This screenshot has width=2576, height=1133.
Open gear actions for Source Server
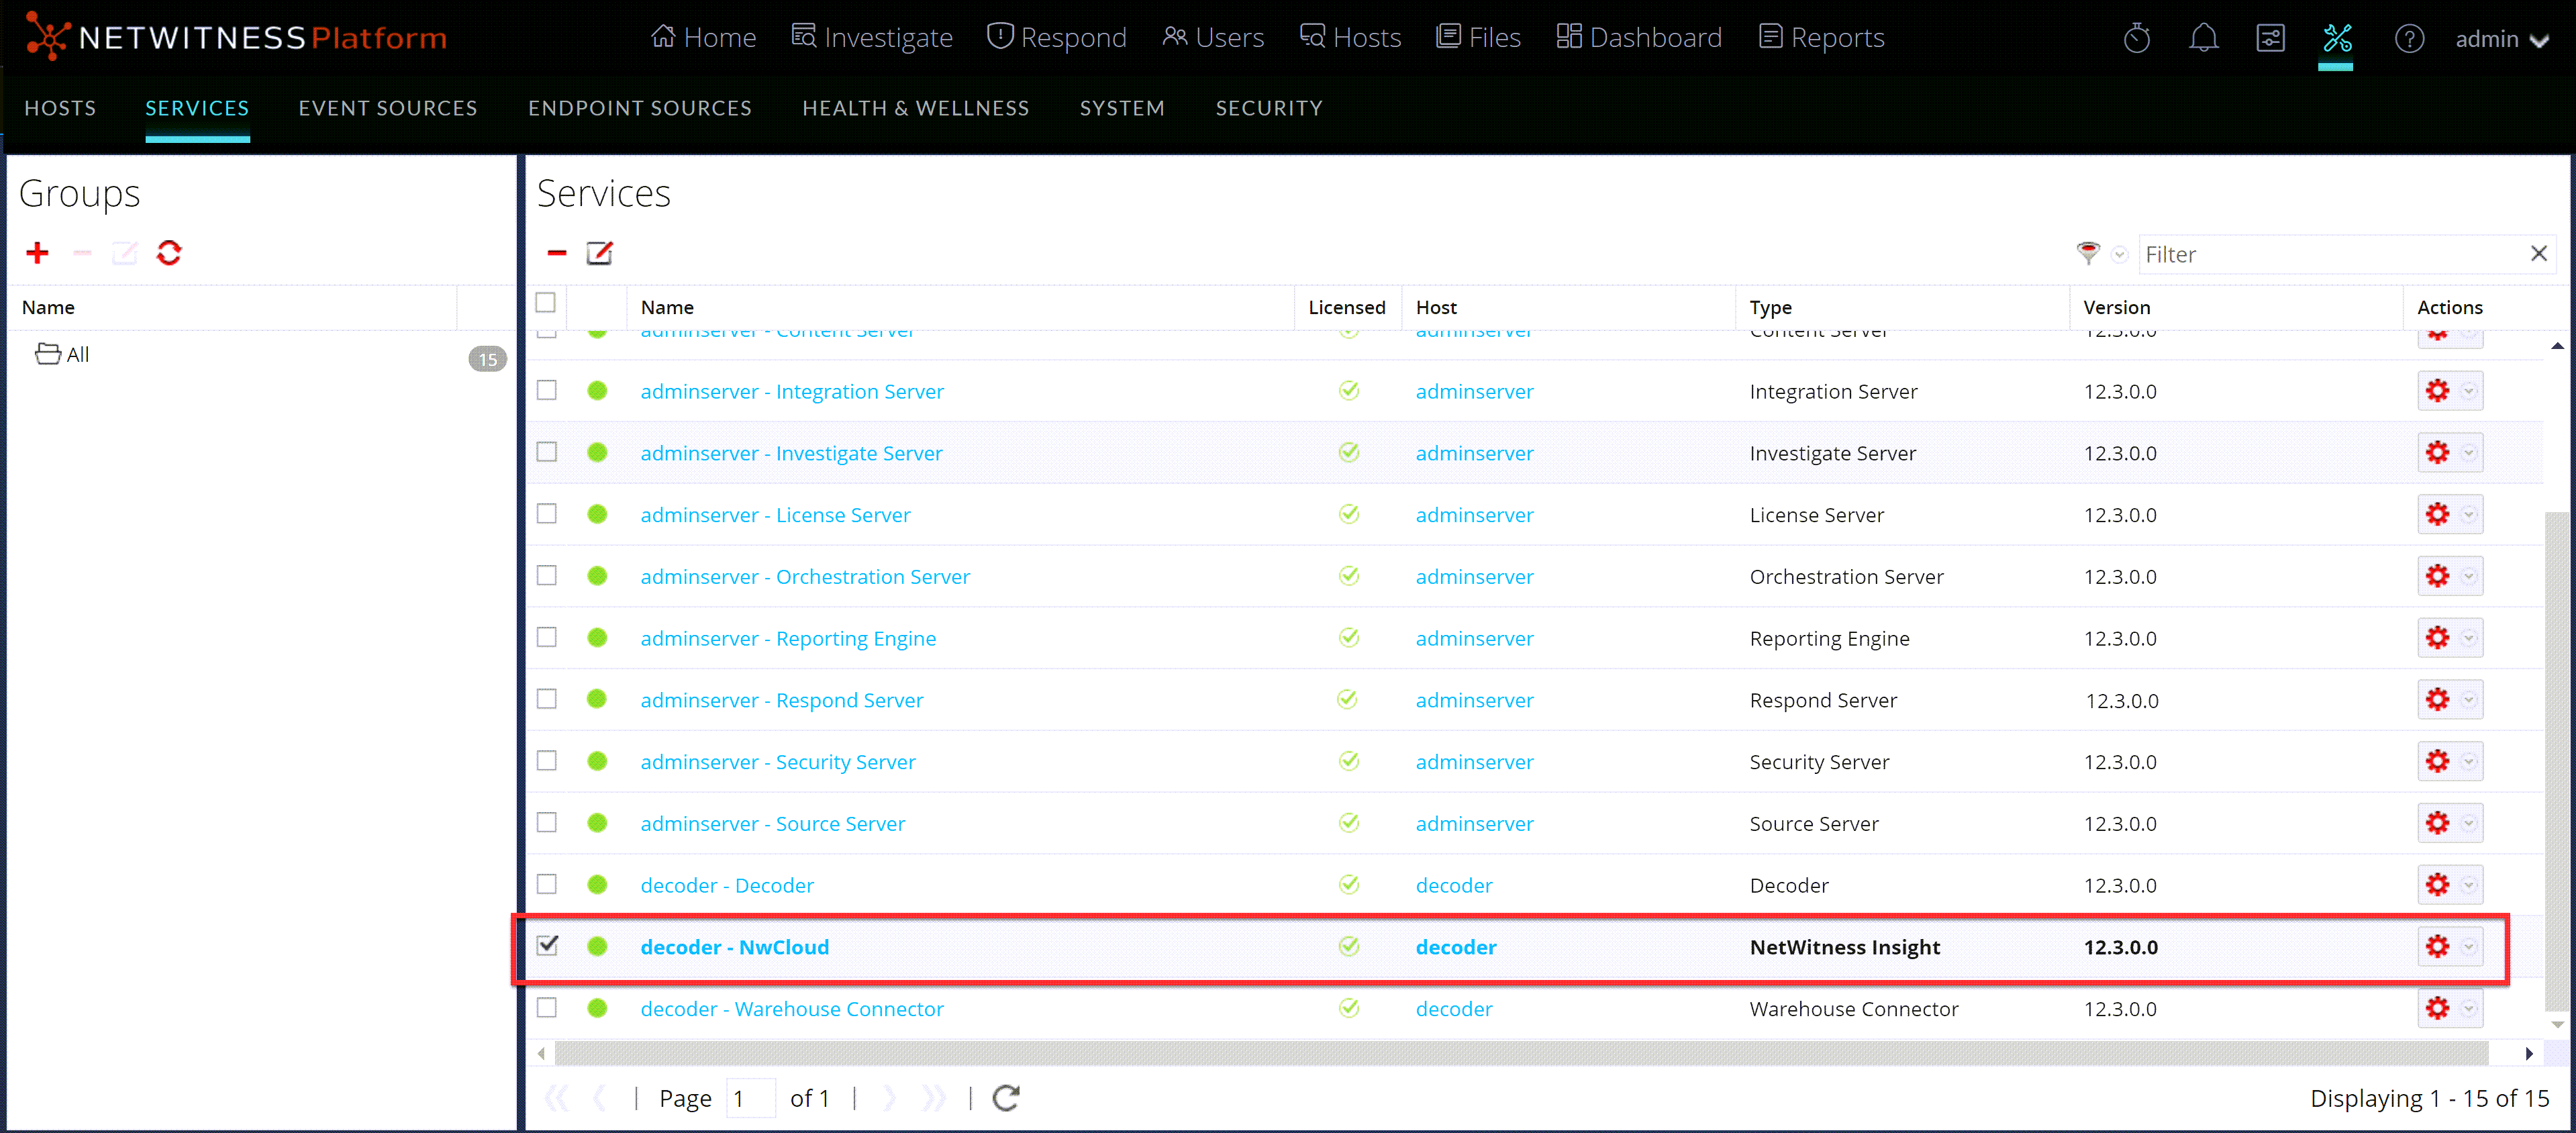tap(2437, 823)
